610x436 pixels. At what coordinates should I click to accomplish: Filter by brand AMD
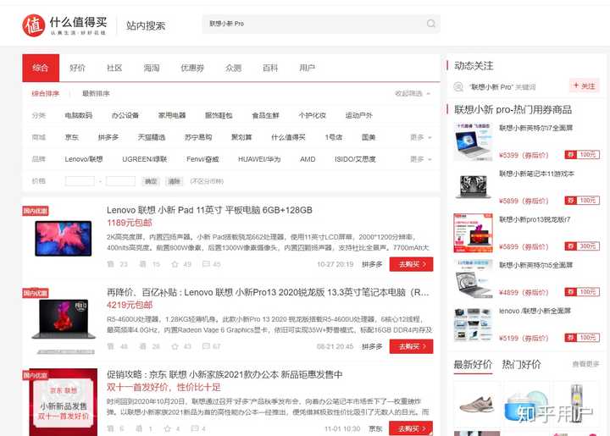308,159
